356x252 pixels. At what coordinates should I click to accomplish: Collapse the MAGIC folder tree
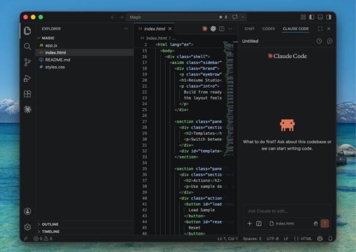click(x=48, y=38)
